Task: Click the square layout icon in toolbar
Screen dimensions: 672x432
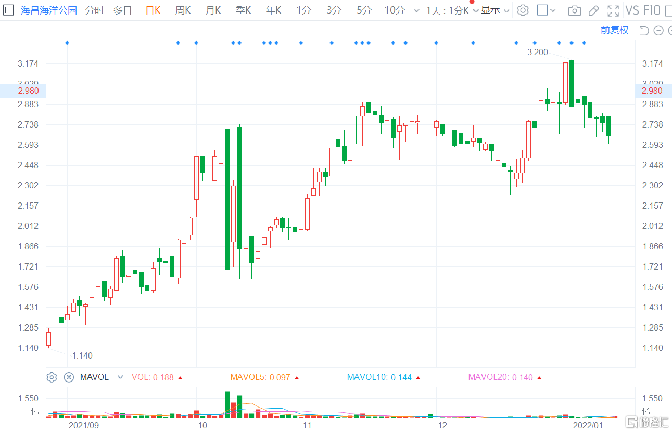Action: click(542, 10)
